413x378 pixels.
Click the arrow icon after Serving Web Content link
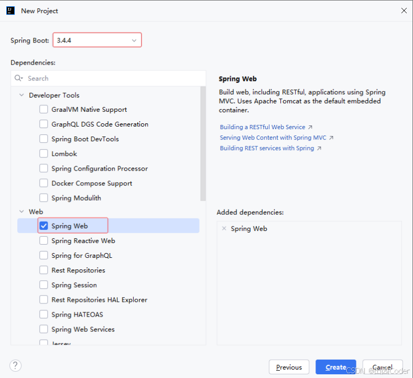[331, 138]
